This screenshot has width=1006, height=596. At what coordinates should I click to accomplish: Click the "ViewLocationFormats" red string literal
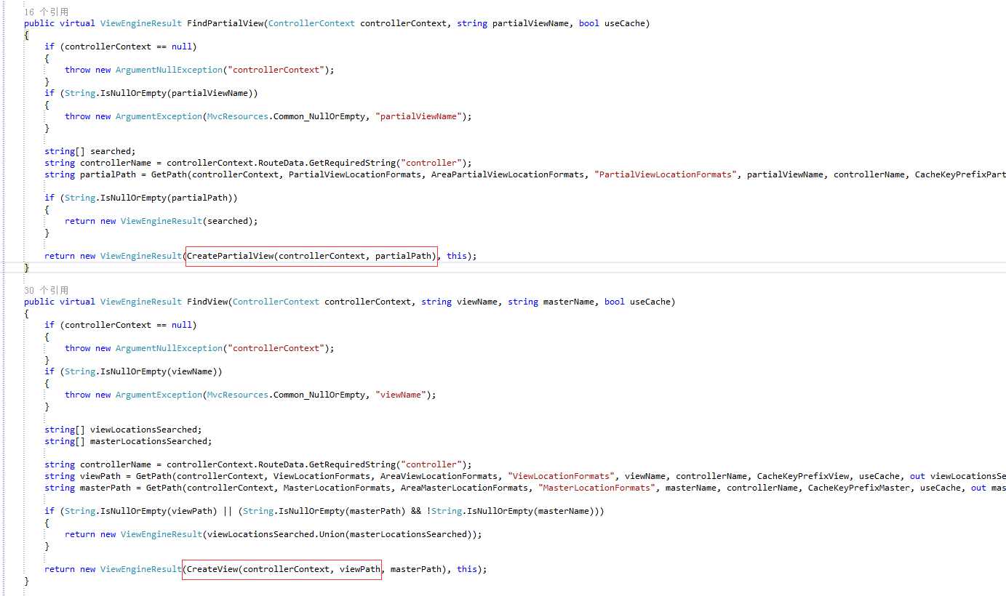coord(562,476)
